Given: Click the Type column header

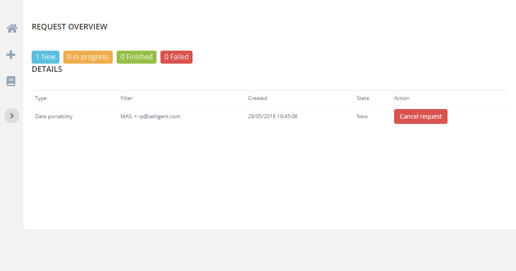Looking at the screenshot, I should click(x=41, y=98).
